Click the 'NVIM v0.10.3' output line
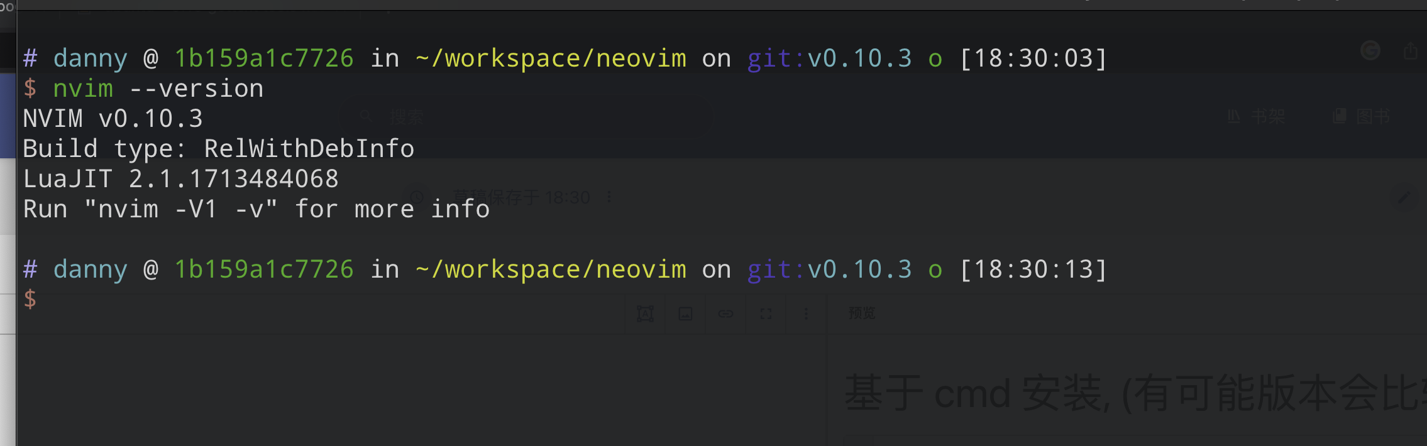 pyautogui.click(x=113, y=119)
